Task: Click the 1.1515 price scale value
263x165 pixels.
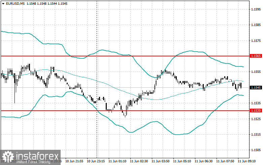Action: tap(256, 135)
